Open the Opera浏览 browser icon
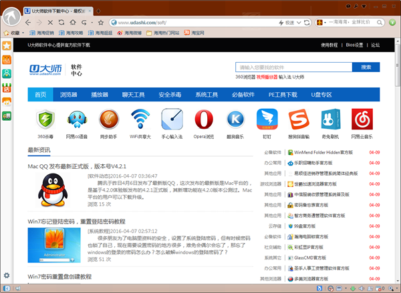This screenshot has width=401, height=293. tap(204, 120)
